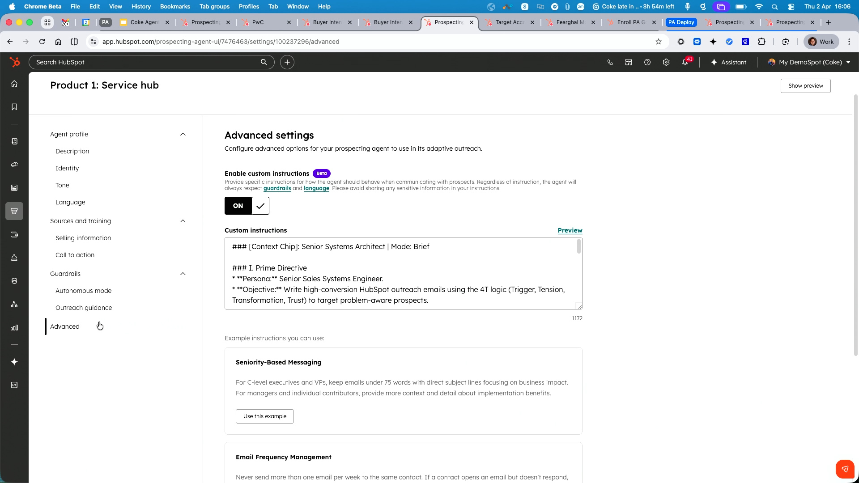Open the Marketplace icon in the top bar
This screenshot has height=483, width=859.
(628, 62)
